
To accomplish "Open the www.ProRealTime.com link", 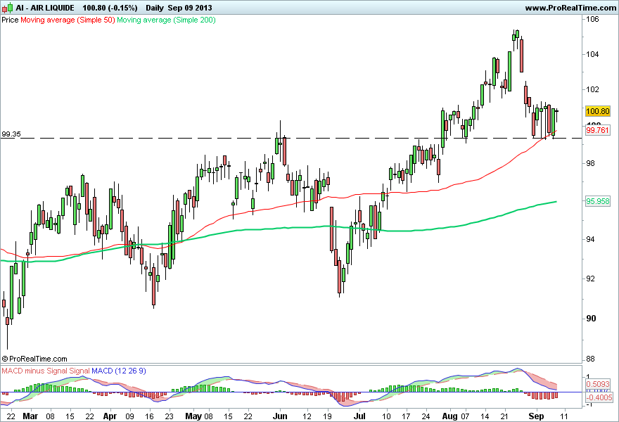I will coord(571,8).
